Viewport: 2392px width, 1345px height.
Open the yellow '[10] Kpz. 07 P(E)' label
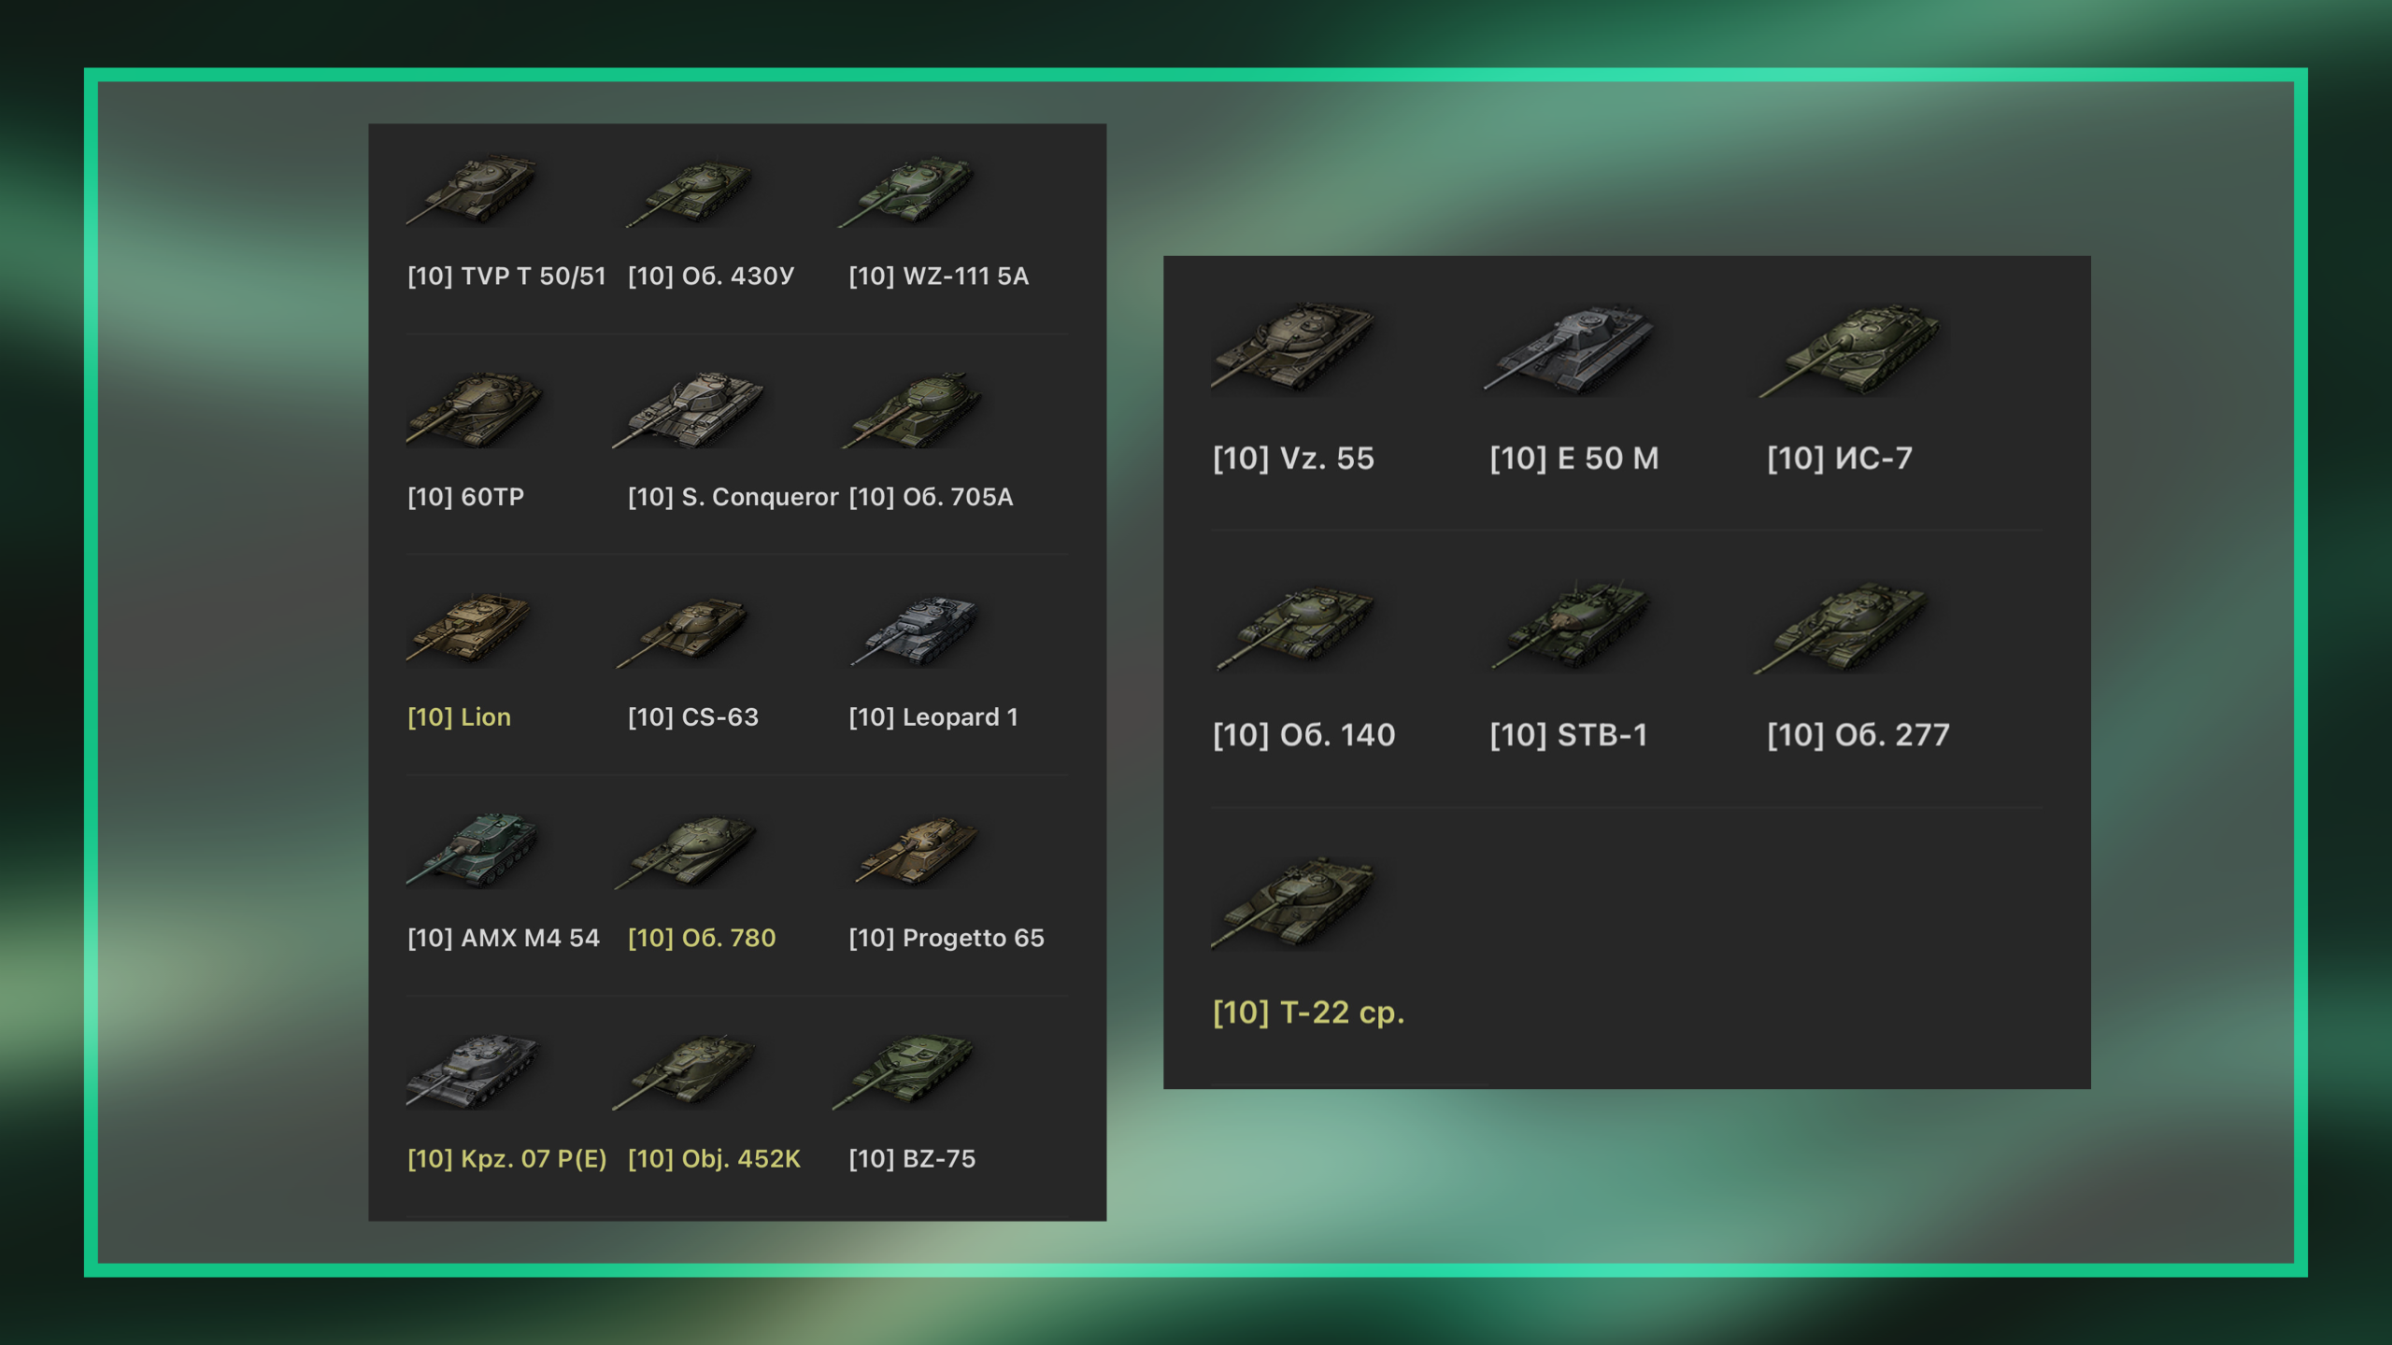point(506,1159)
